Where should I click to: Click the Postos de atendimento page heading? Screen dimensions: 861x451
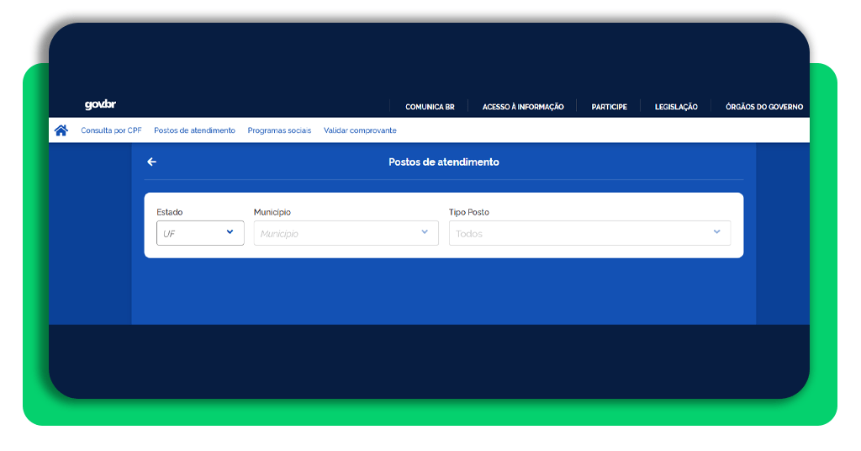(443, 162)
